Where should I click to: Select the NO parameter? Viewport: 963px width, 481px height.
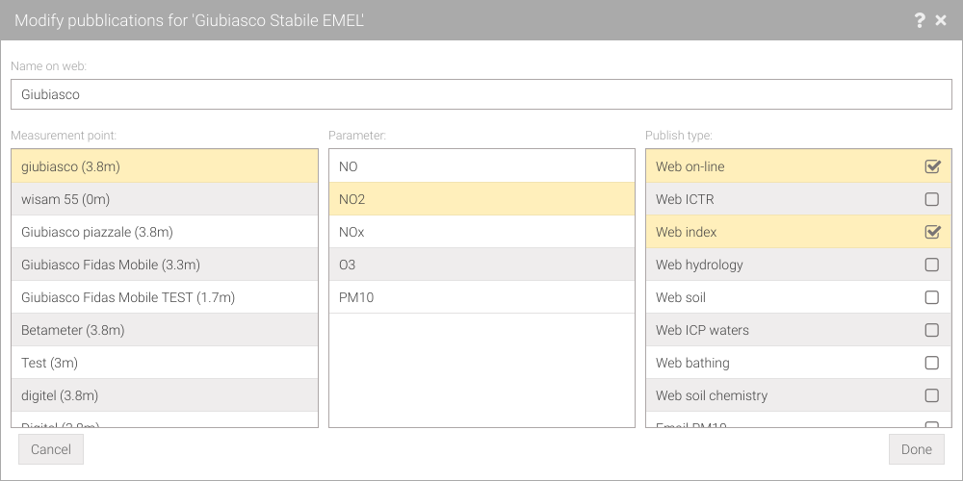pos(481,166)
